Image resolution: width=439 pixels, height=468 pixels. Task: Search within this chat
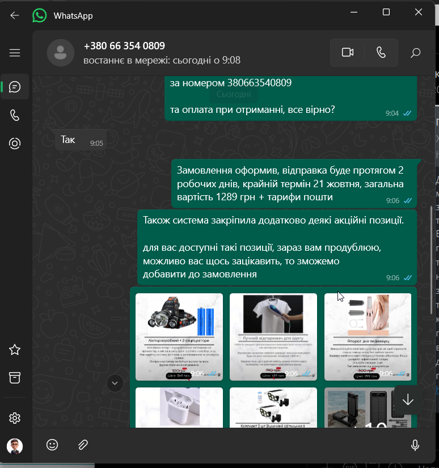[x=415, y=53]
